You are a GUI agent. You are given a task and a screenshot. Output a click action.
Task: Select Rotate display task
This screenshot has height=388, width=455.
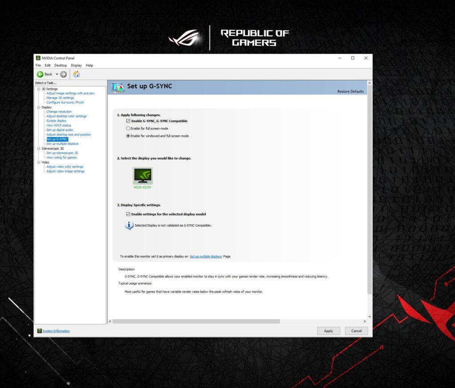(x=56, y=121)
